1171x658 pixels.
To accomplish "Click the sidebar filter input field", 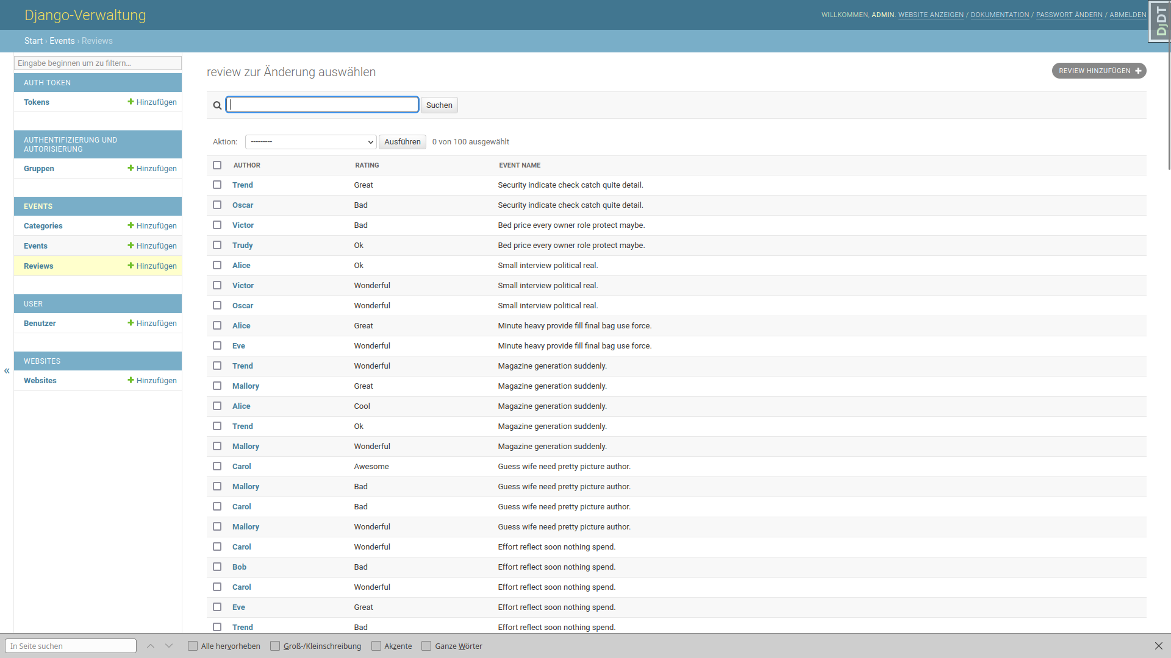I will click(98, 63).
